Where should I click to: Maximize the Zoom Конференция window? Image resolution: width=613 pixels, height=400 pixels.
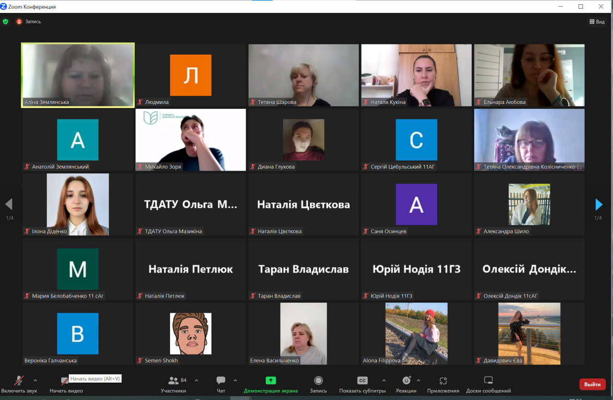coord(581,6)
